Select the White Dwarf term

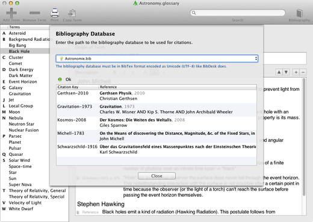[x=21, y=209]
